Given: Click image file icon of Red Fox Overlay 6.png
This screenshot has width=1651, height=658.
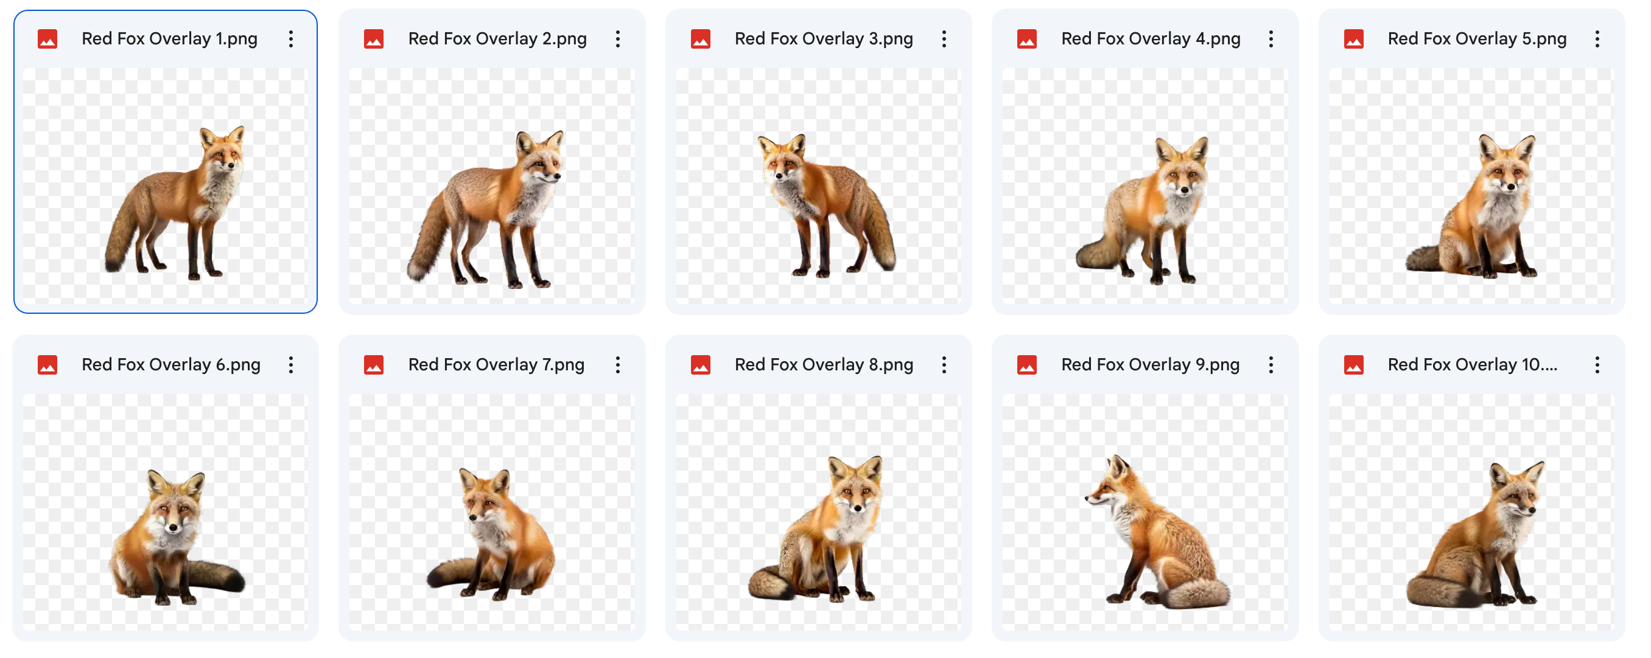Looking at the screenshot, I should coord(47,365).
